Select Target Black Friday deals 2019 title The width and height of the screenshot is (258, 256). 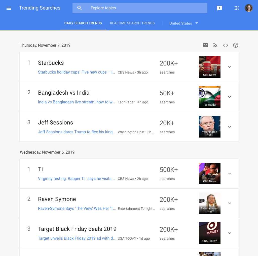pyautogui.click(x=77, y=229)
